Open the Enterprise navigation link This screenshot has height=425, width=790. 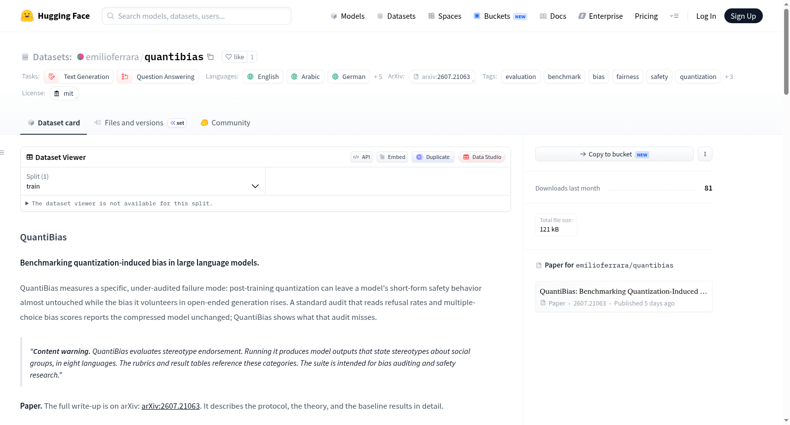pyautogui.click(x=600, y=16)
